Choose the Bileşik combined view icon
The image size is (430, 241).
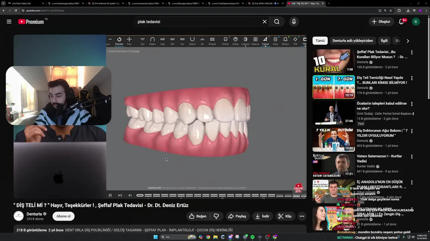pyautogui.click(x=212, y=41)
